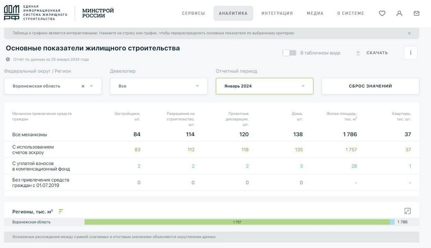Open the Девелопер dropdown
The width and height of the screenshot is (431, 248).
tap(159, 86)
